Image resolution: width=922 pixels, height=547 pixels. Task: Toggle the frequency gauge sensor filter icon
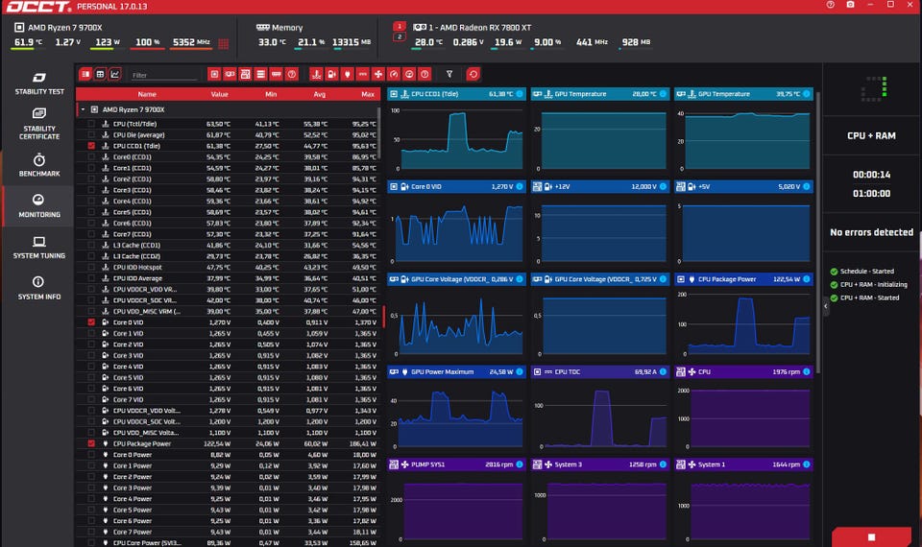pyautogui.click(x=394, y=74)
